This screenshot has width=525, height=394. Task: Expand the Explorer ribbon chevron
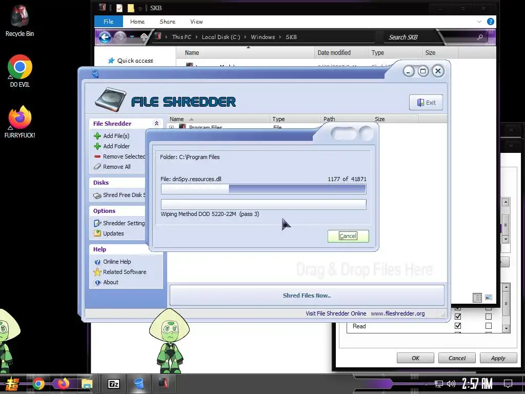[x=479, y=22]
